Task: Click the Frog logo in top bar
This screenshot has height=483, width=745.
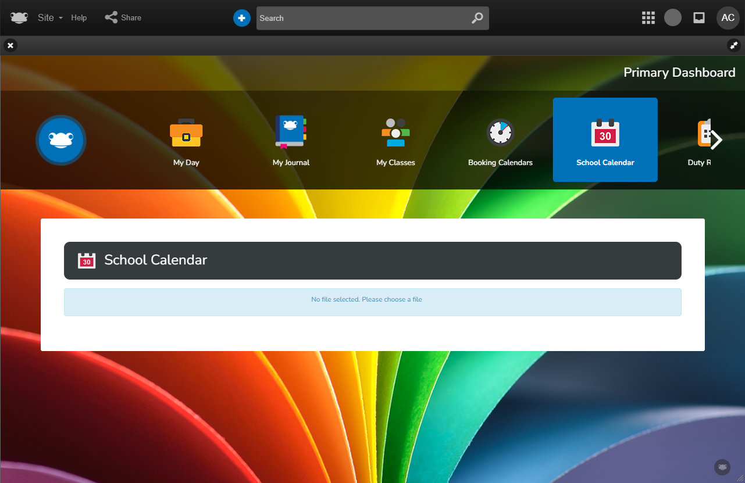Action: pos(19,17)
